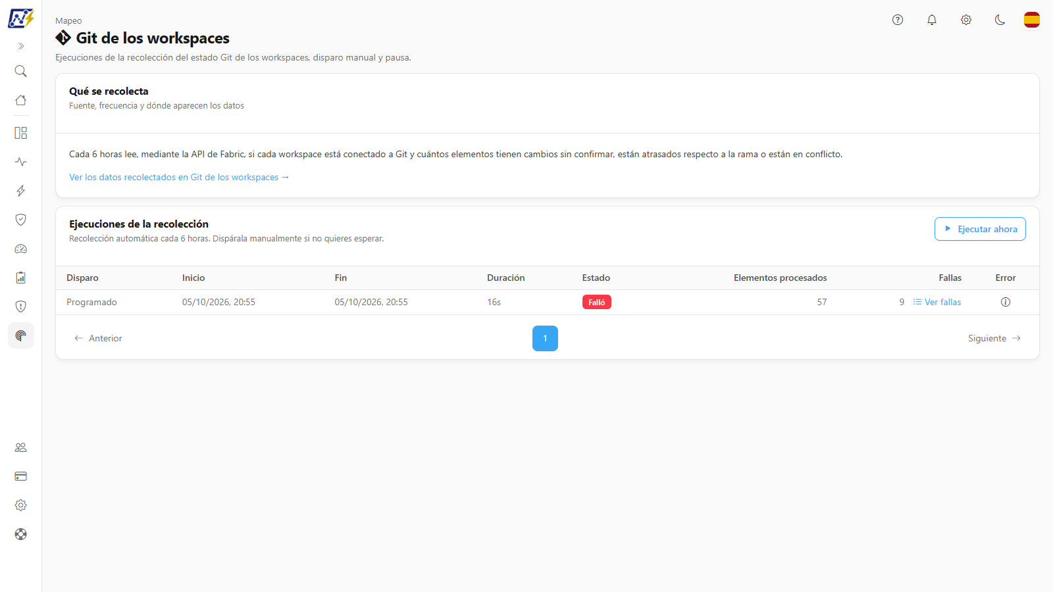1053x592 pixels.
Task: Click Estado column header
Action: (596, 278)
